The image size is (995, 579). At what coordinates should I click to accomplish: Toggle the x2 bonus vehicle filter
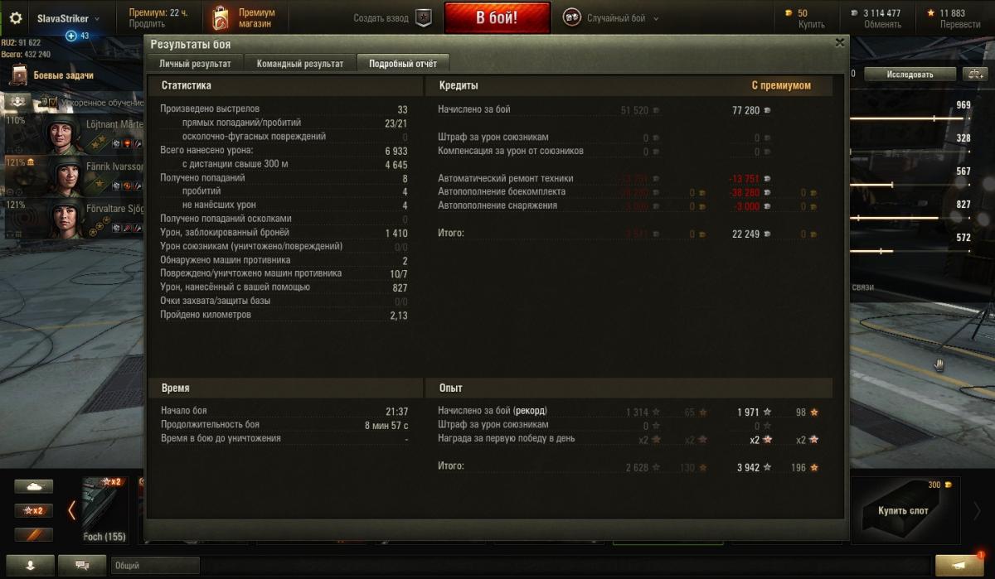tap(33, 511)
